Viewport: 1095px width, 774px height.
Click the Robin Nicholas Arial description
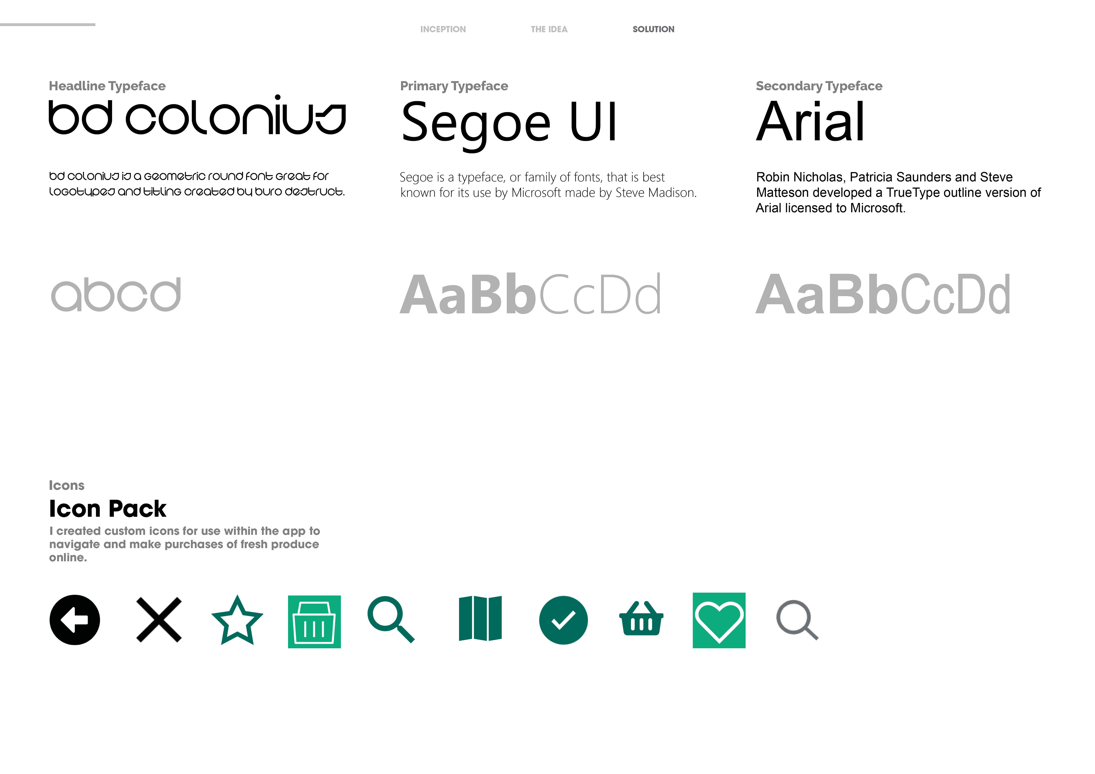click(x=898, y=193)
